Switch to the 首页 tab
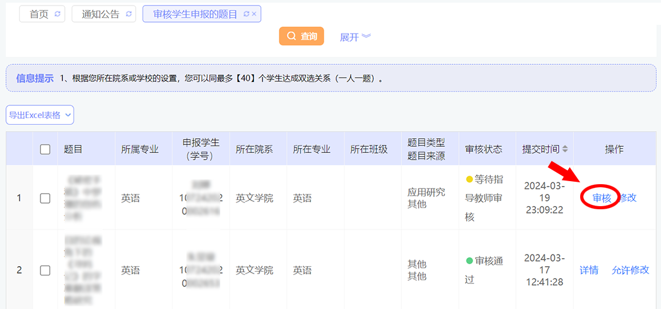 [x=39, y=15]
